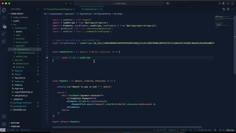Screen dimensions: 236x133
Task: Click the Spaces indentation status item
Action: pyautogui.click(x=173, y=130)
